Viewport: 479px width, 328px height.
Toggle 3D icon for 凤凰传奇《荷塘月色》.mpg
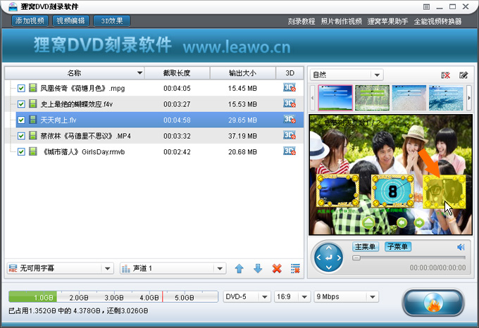point(290,88)
